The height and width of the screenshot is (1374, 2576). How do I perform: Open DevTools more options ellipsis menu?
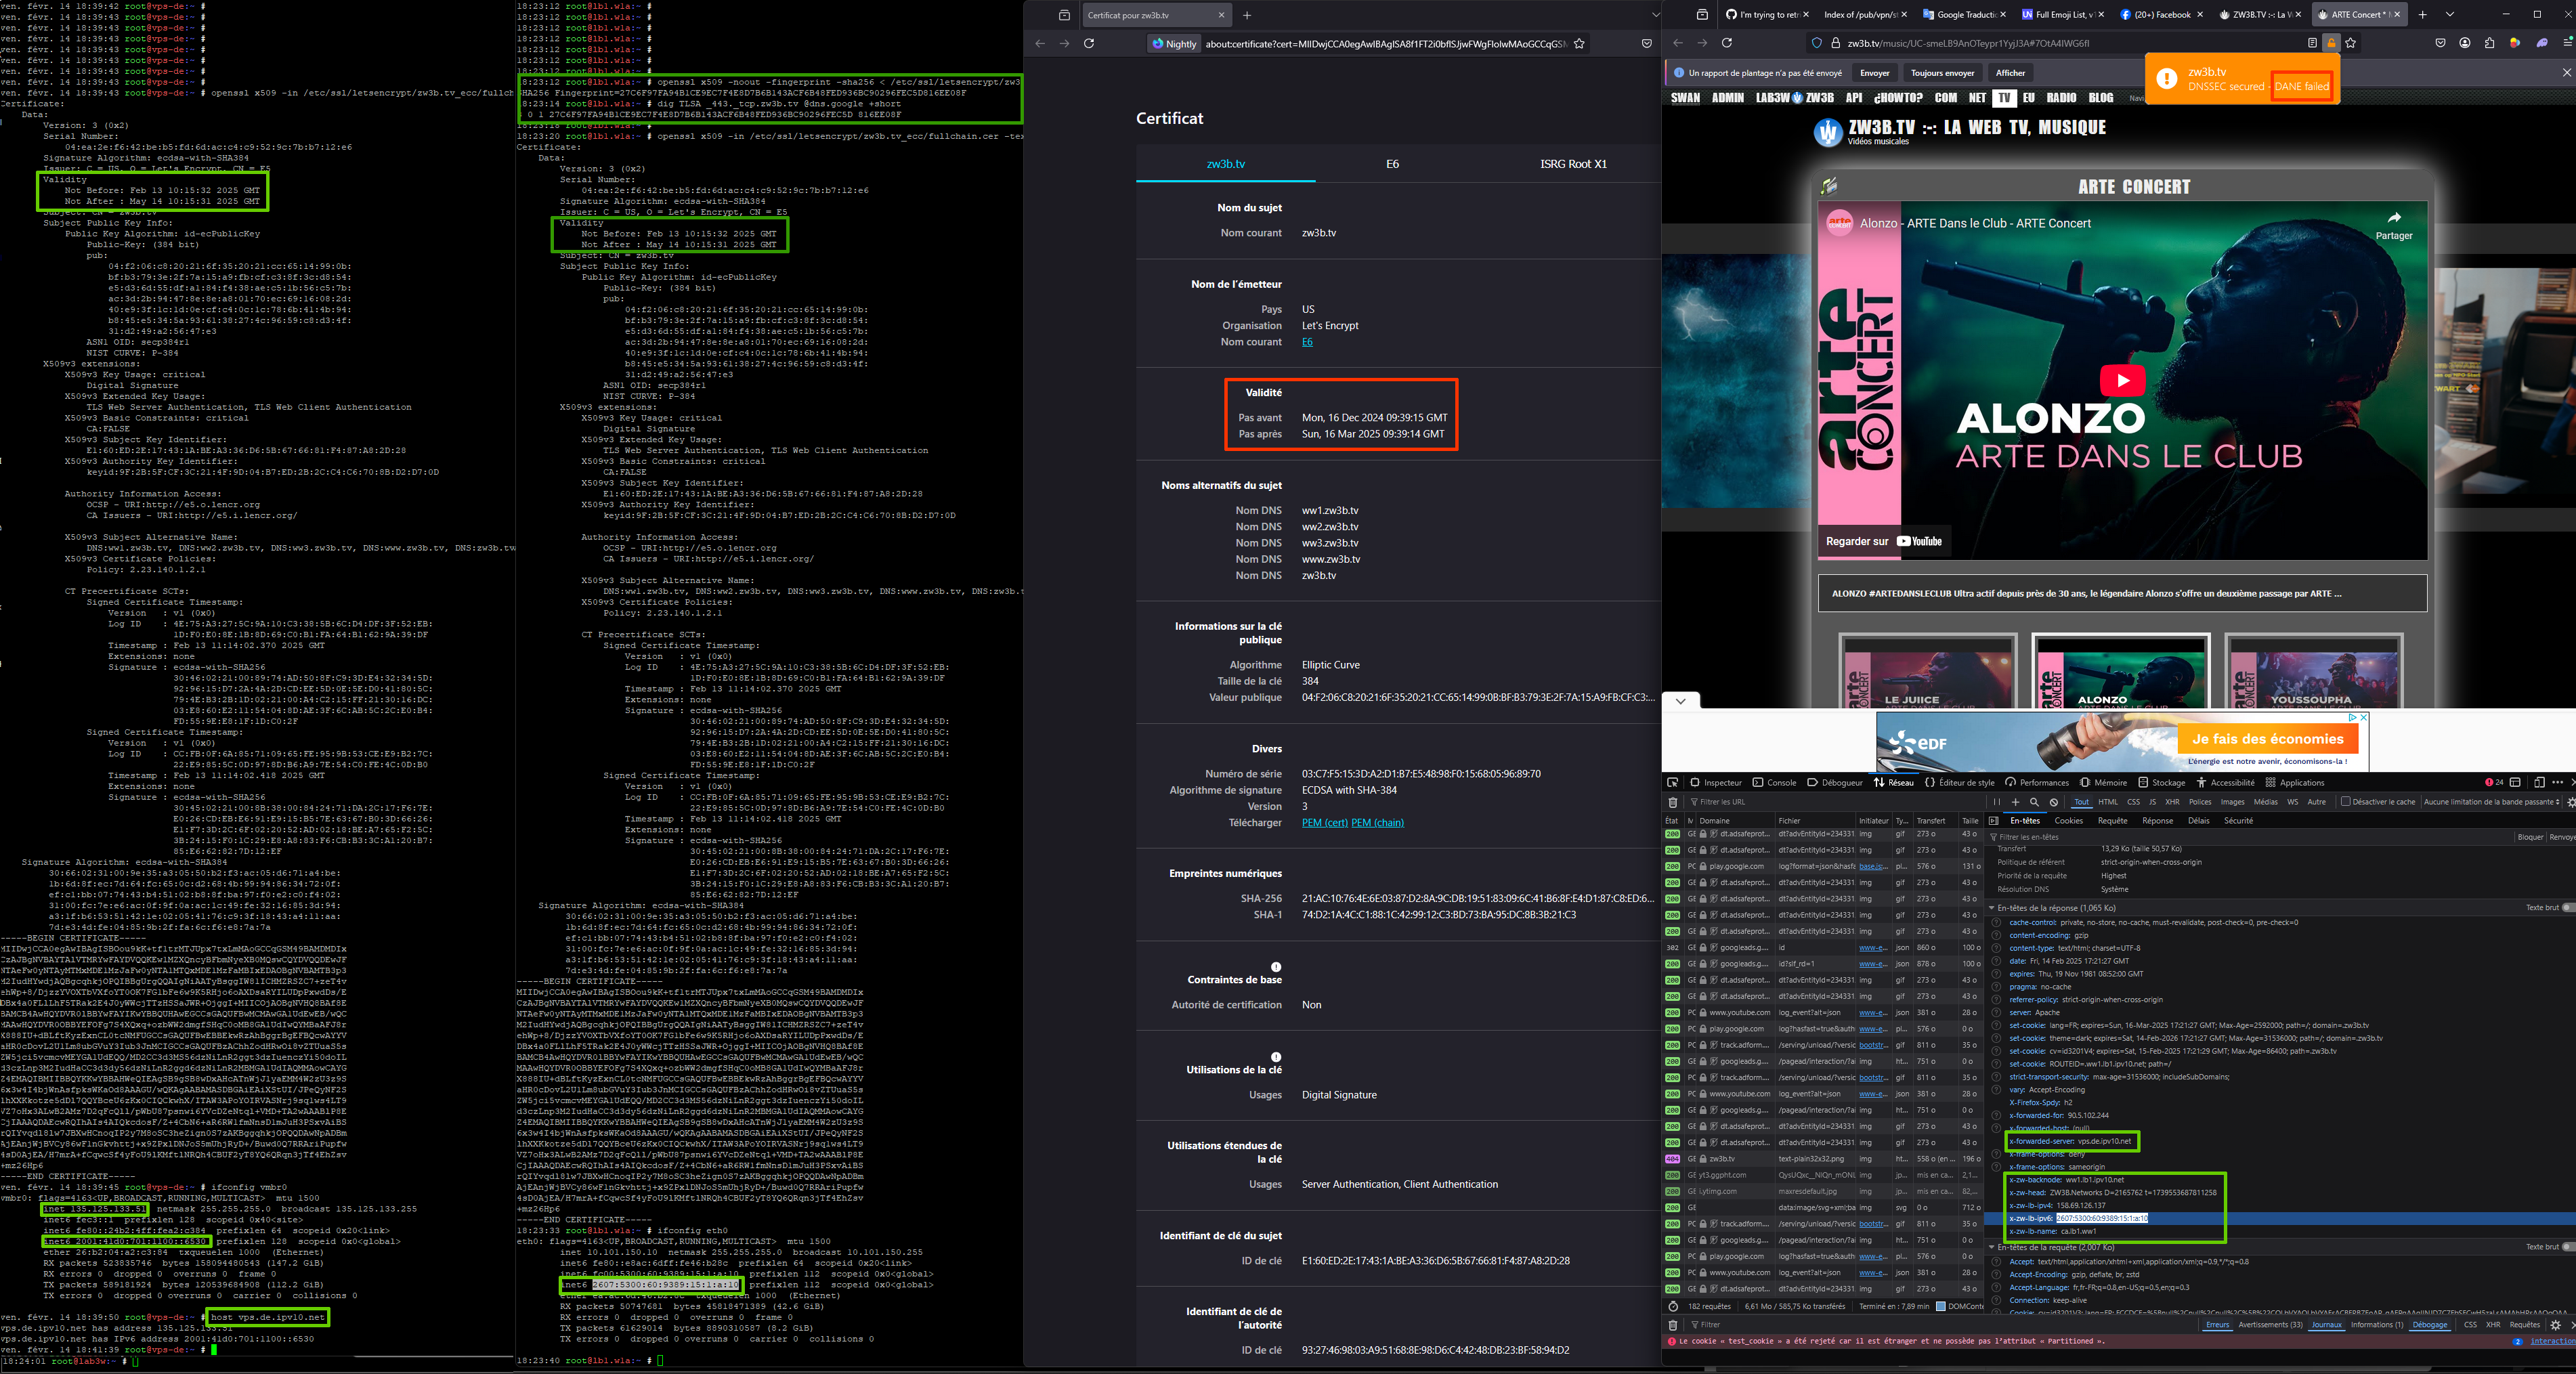click(x=2557, y=782)
